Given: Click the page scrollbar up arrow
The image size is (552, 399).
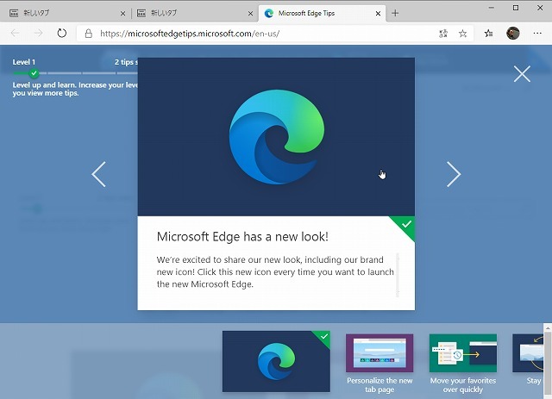Looking at the screenshot, I should [x=548, y=327].
